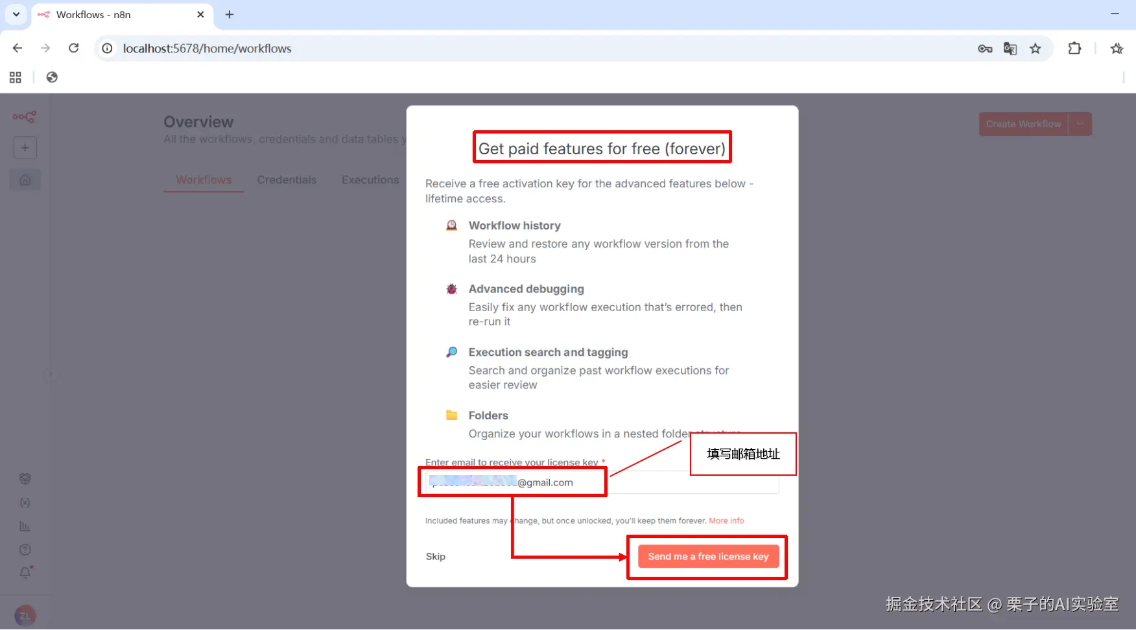Click the Create Workflow button
Image resolution: width=1136 pixels, height=630 pixels.
[x=1023, y=124]
